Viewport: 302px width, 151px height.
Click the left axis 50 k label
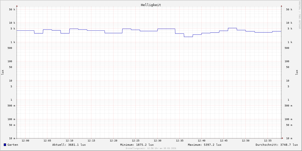click(12, 10)
